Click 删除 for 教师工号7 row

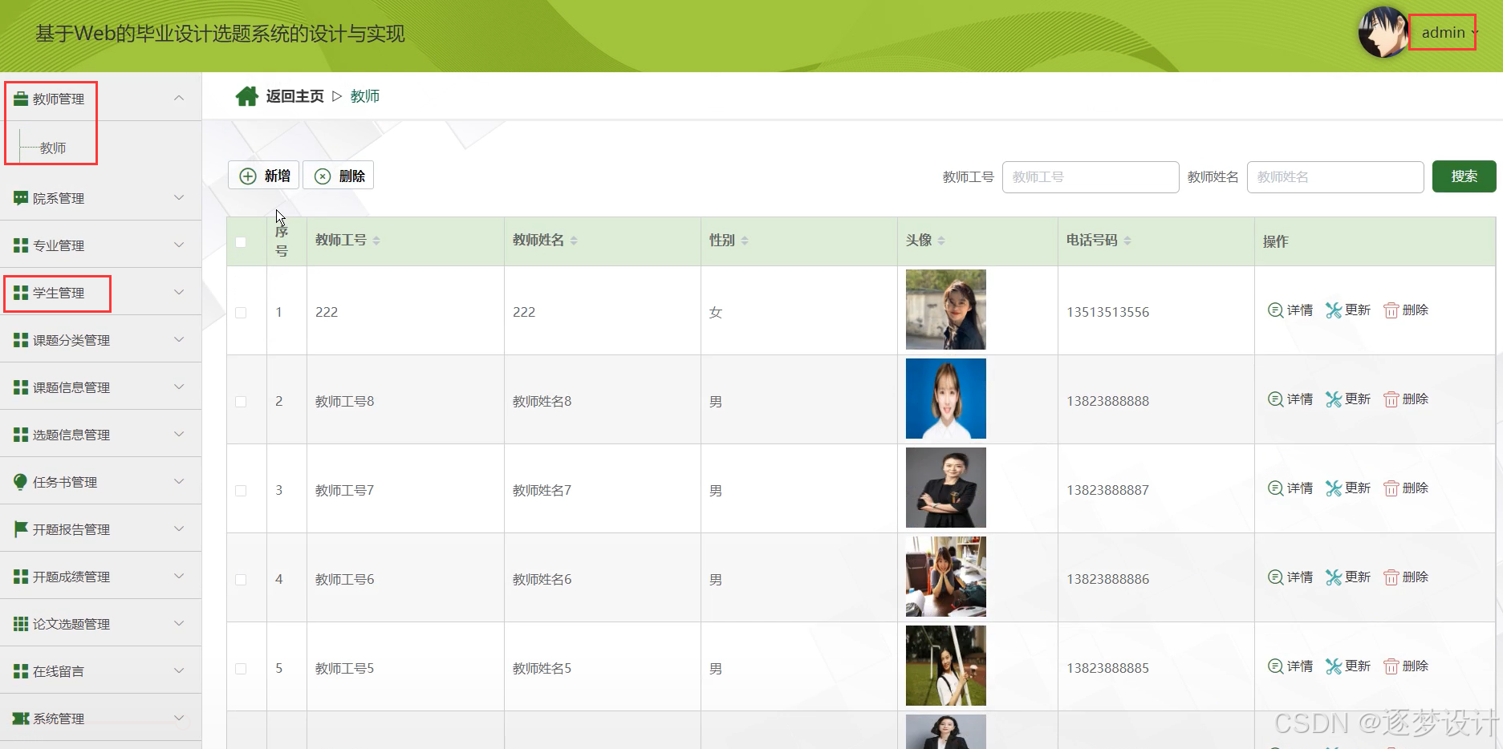click(x=1406, y=488)
